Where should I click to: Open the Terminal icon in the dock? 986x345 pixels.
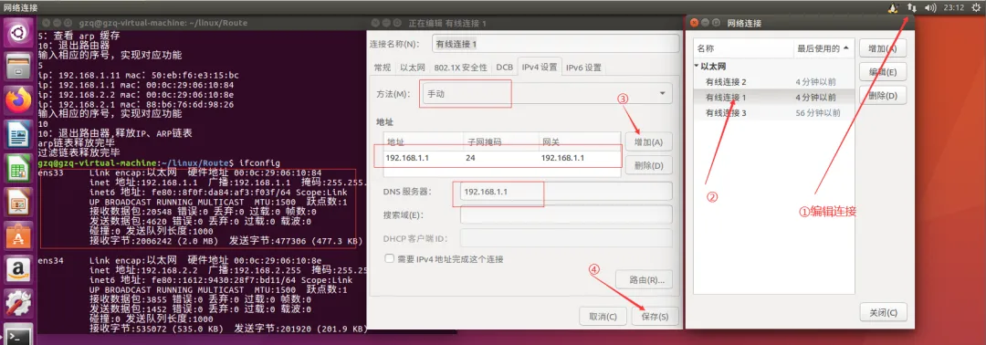pos(17,336)
